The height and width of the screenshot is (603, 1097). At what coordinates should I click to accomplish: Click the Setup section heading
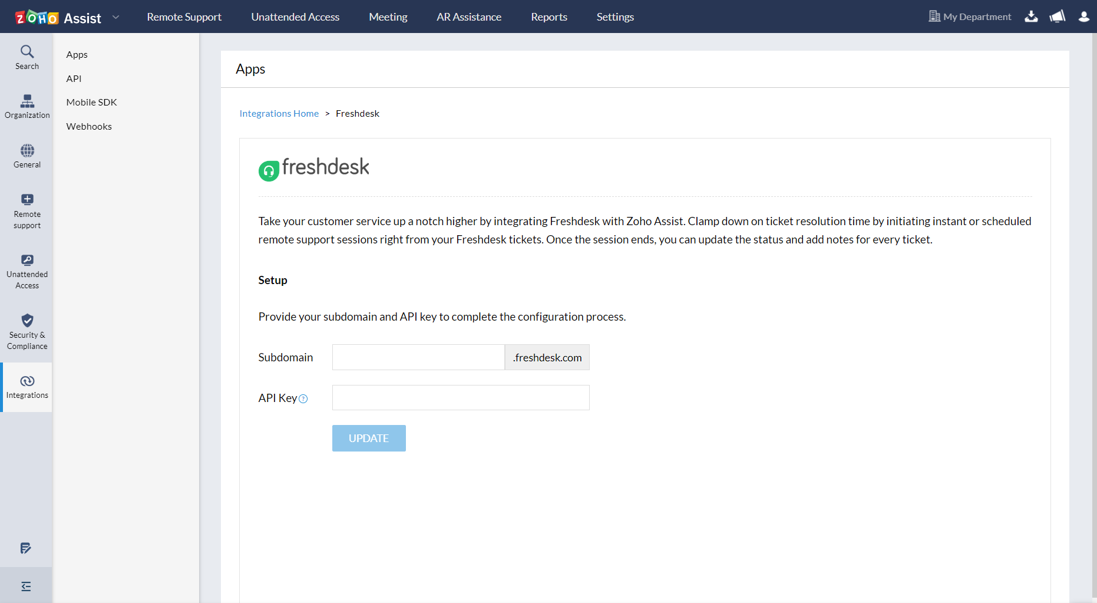(x=273, y=281)
